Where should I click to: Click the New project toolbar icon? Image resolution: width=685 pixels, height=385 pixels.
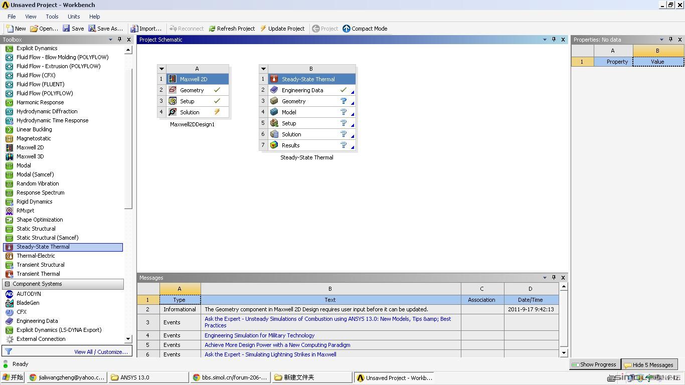coord(10,29)
